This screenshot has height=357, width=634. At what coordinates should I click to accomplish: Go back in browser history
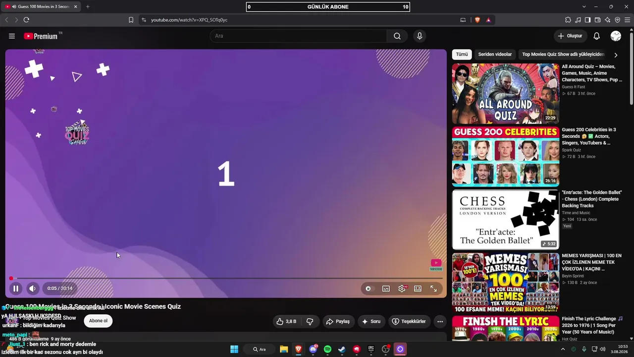(6, 20)
